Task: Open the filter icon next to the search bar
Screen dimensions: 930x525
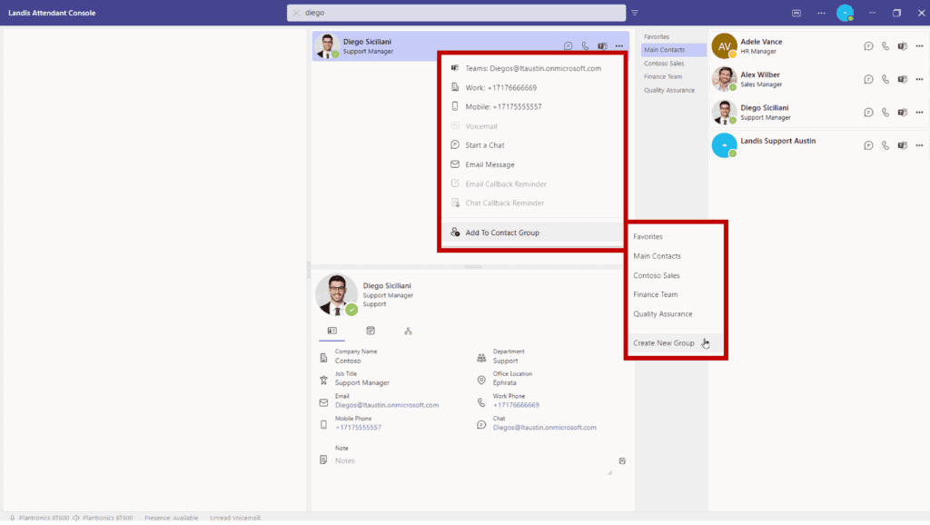Action: pyautogui.click(x=634, y=13)
